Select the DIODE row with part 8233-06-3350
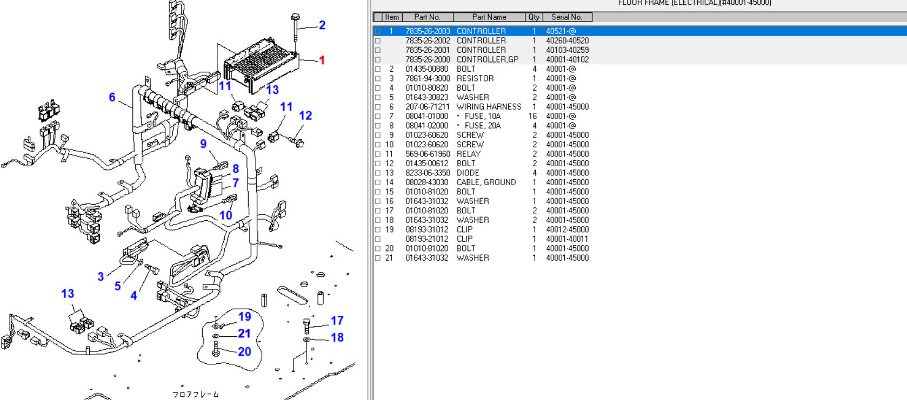Screen dimensions: 907x400 pyautogui.click(x=468, y=173)
